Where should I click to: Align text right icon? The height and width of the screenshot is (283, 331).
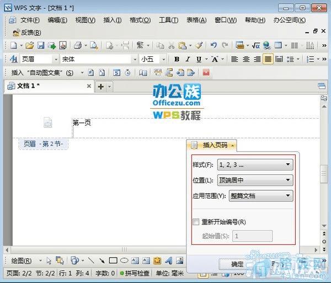click(257, 59)
